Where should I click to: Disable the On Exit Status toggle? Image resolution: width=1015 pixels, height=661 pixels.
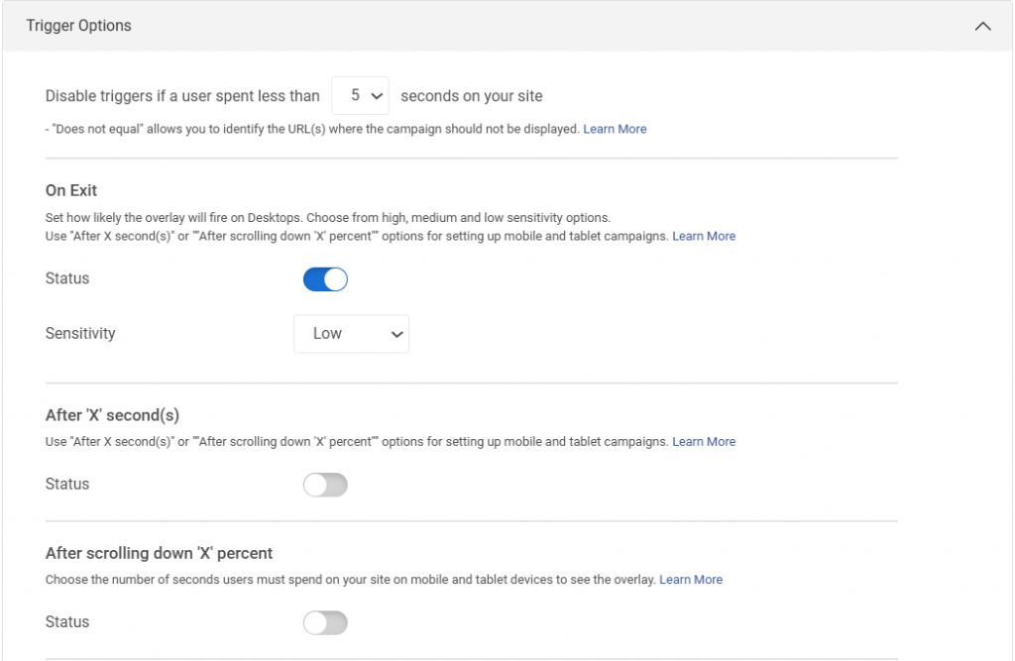tap(327, 278)
